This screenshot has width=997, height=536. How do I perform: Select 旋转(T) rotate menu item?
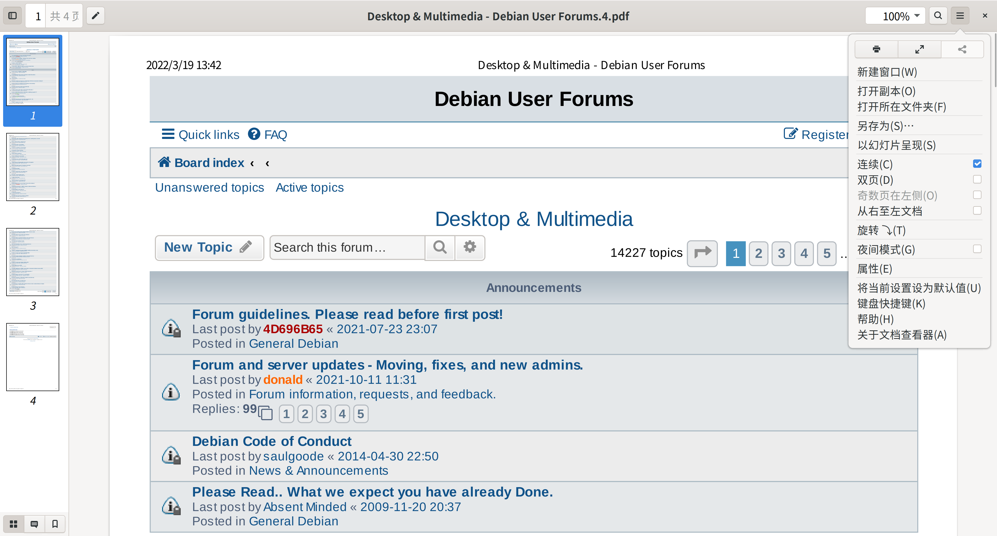pyautogui.click(x=919, y=230)
